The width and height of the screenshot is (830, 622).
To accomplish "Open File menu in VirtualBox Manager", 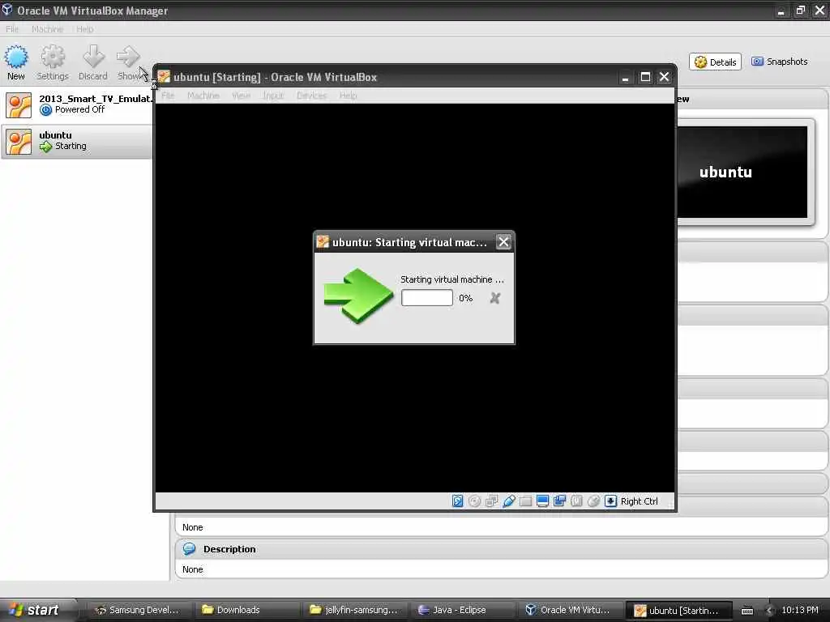I will [x=11, y=29].
